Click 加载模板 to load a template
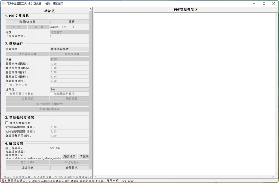This screenshot has height=183, width=279. [27, 98]
